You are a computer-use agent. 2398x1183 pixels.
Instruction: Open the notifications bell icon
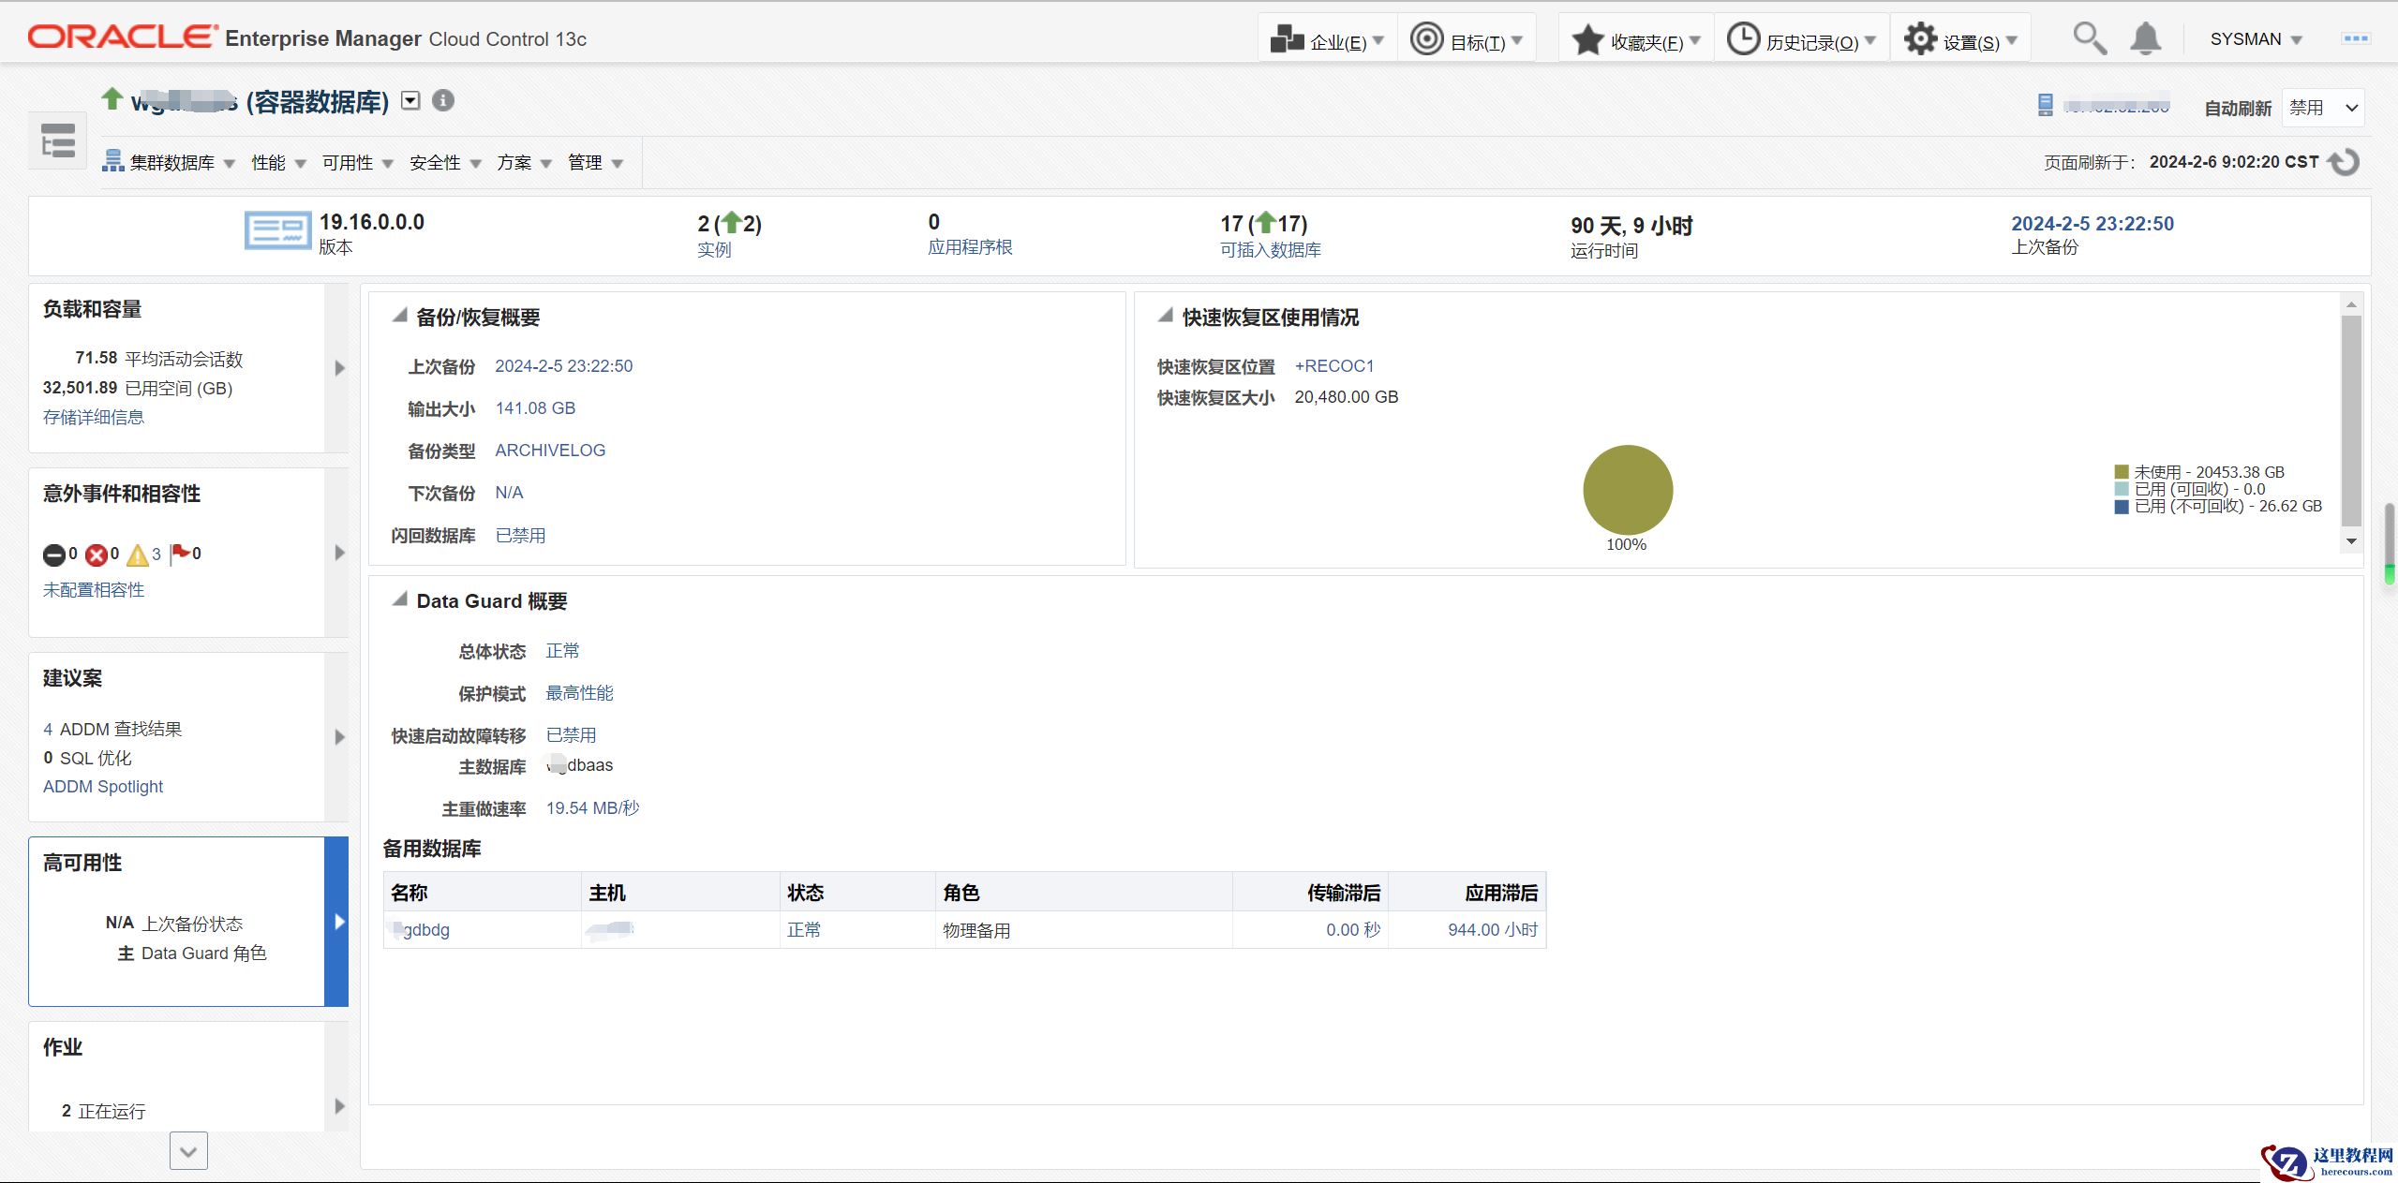point(2145,38)
